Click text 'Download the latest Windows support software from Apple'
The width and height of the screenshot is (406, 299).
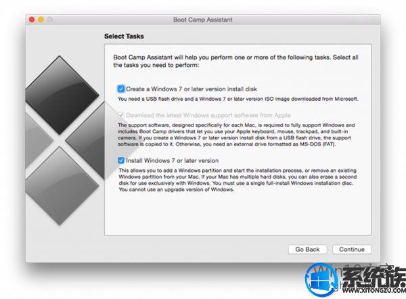pyautogui.click(x=208, y=115)
